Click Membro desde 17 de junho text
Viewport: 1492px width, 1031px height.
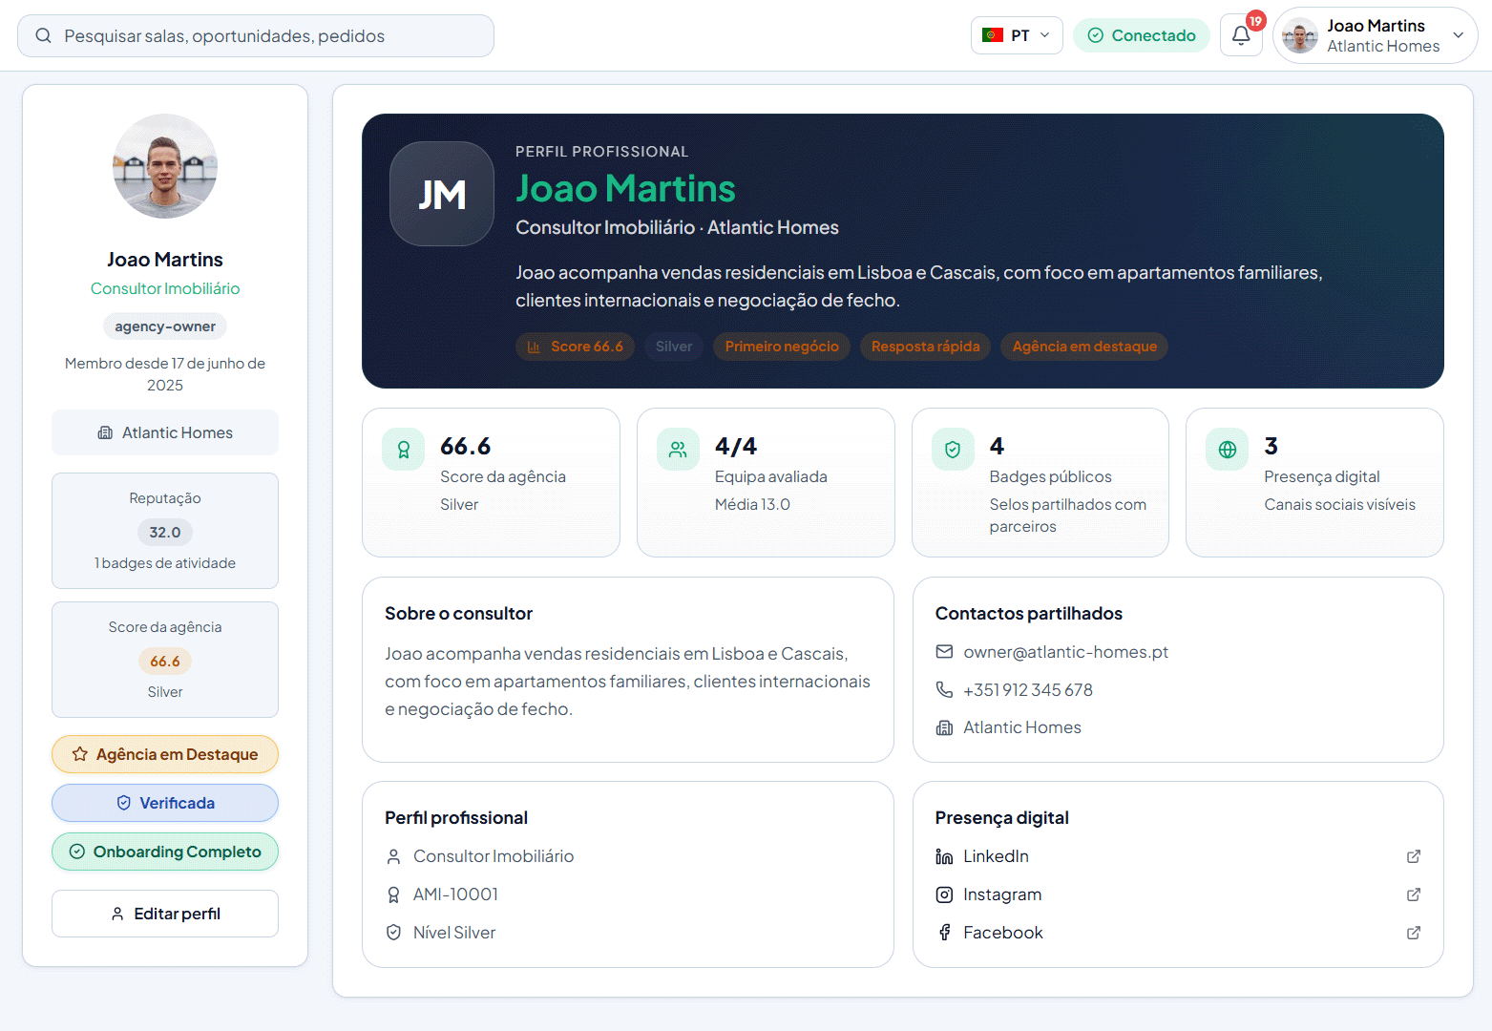tap(165, 374)
